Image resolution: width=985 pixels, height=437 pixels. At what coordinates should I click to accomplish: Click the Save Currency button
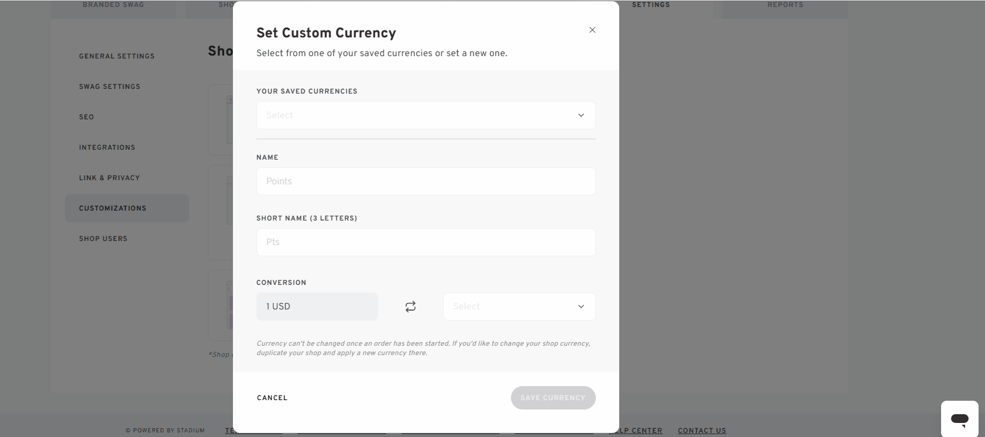tap(552, 397)
